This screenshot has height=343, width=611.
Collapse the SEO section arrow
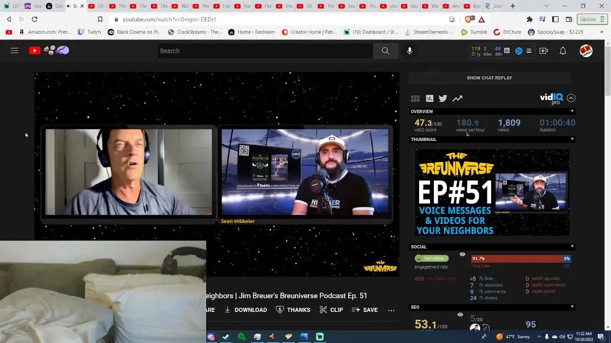(572, 307)
